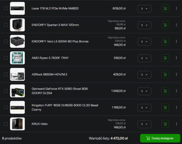Add Lexar 1TB M.2 NVMe to cart

(165, 8)
